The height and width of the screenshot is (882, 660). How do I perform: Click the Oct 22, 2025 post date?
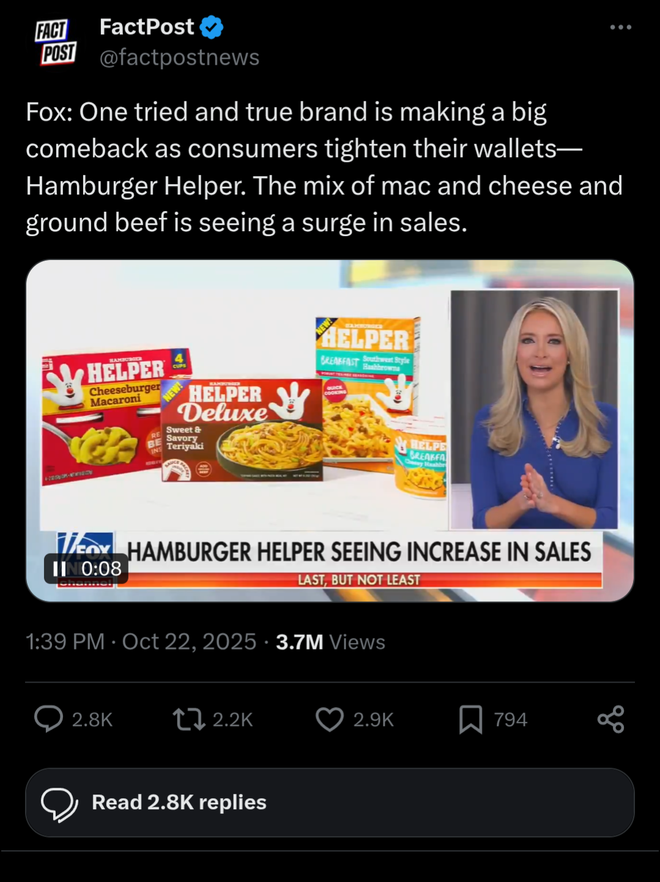pyautogui.click(x=189, y=642)
